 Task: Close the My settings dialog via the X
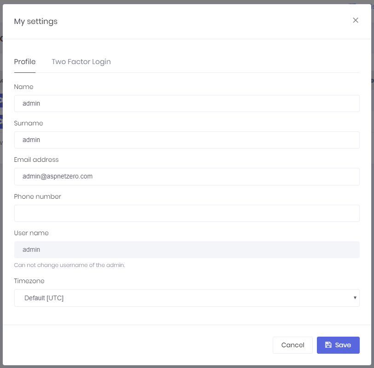click(355, 20)
